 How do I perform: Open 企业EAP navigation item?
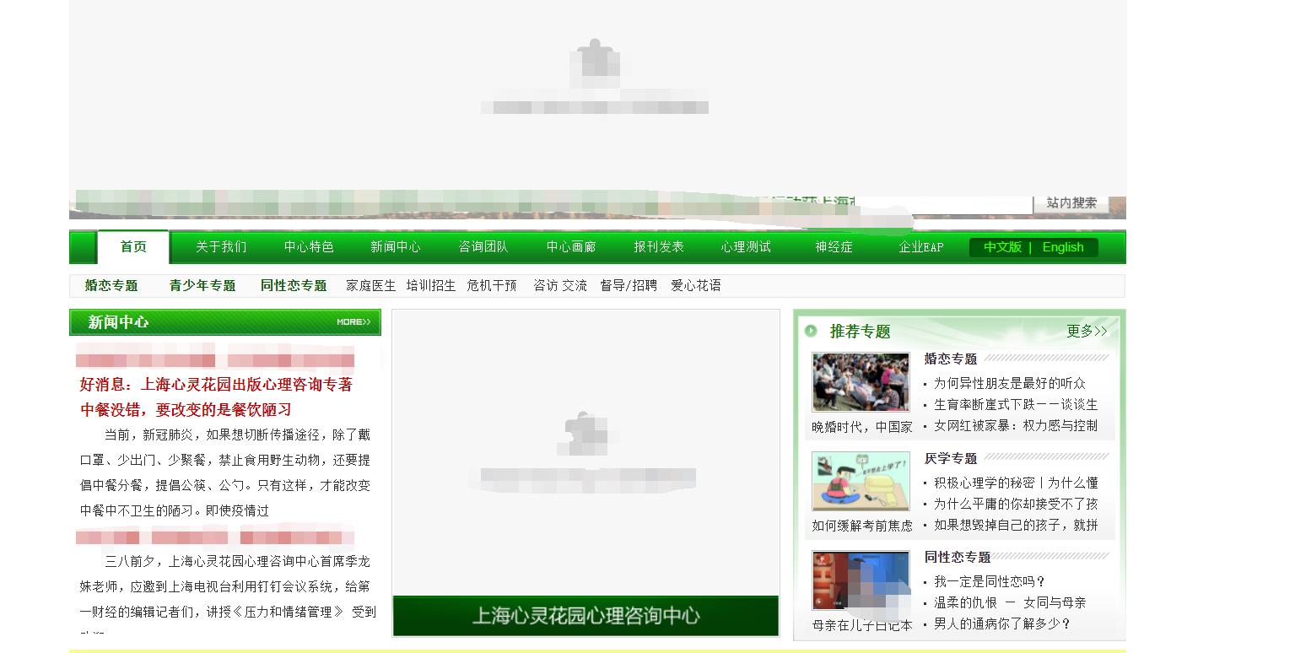921,247
